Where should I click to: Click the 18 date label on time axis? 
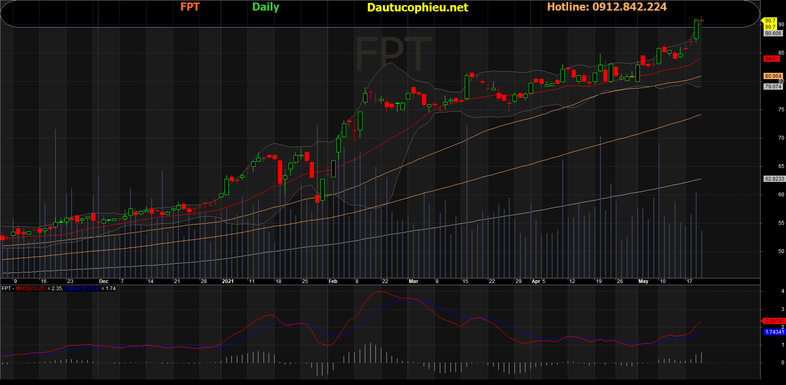(x=278, y=281)
